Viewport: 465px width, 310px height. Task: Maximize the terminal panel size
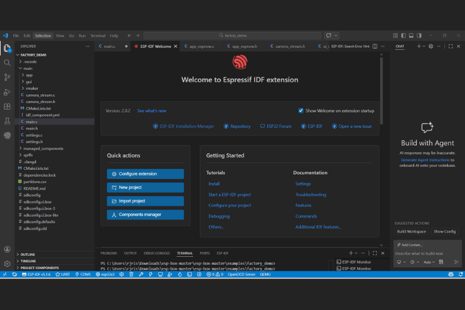[x=375, y=253]
